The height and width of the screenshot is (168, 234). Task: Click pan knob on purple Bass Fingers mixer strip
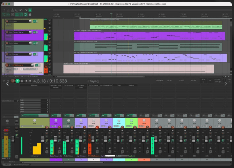(x=56, y=120)
